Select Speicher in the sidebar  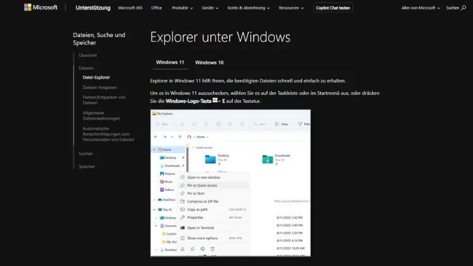point(87,166)
